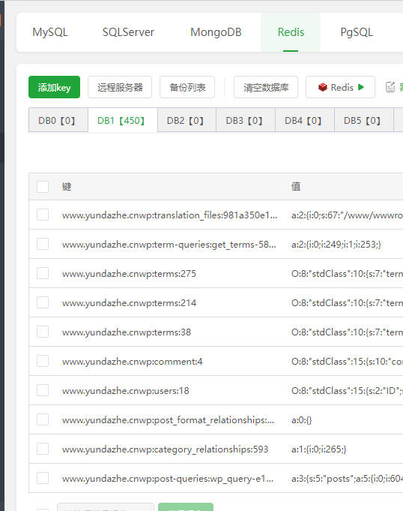Check the users:18 row checkbox
403x511 pixels.
[x=43, y=390]
